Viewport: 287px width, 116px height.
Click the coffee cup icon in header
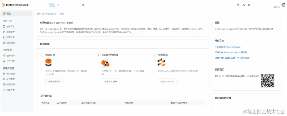click(238, 5)
